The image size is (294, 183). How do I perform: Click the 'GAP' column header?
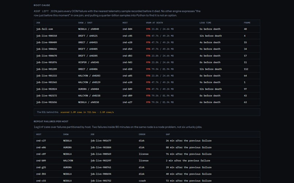(x=168, y=134)
